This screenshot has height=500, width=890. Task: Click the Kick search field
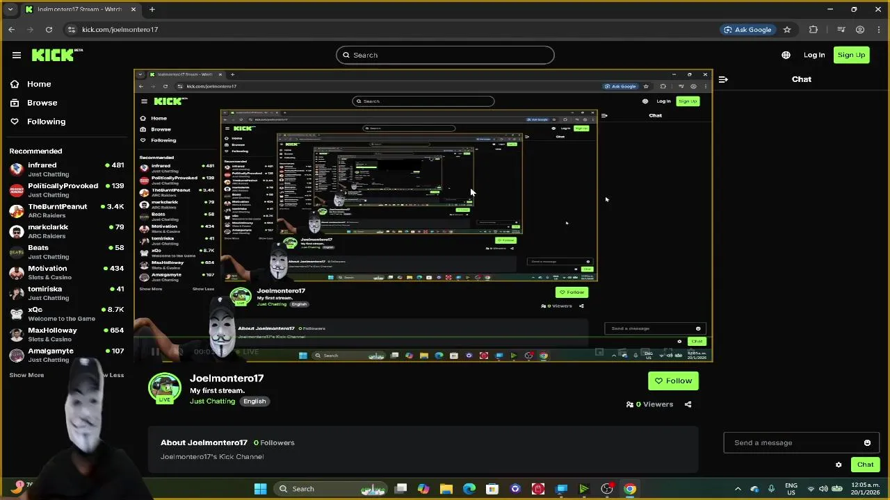coord(445,55)
